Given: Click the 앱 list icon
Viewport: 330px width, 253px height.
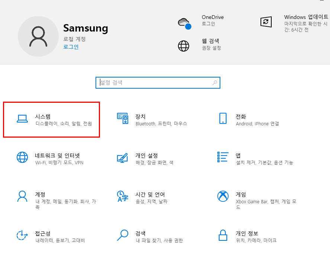Looking at the screenshot, I should pyautogui.click(x=223, y=157).
